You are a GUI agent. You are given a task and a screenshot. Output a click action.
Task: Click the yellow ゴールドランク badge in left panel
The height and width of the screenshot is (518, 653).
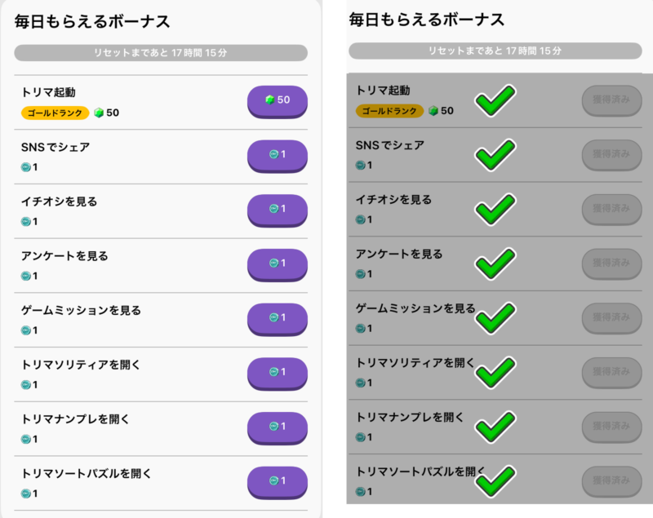click(x=55, y=113)
